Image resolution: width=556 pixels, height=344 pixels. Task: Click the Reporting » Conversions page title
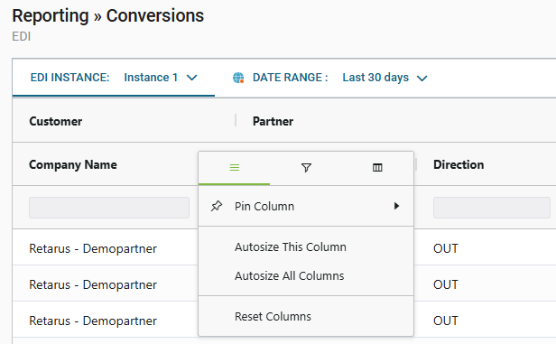point(108,15)
